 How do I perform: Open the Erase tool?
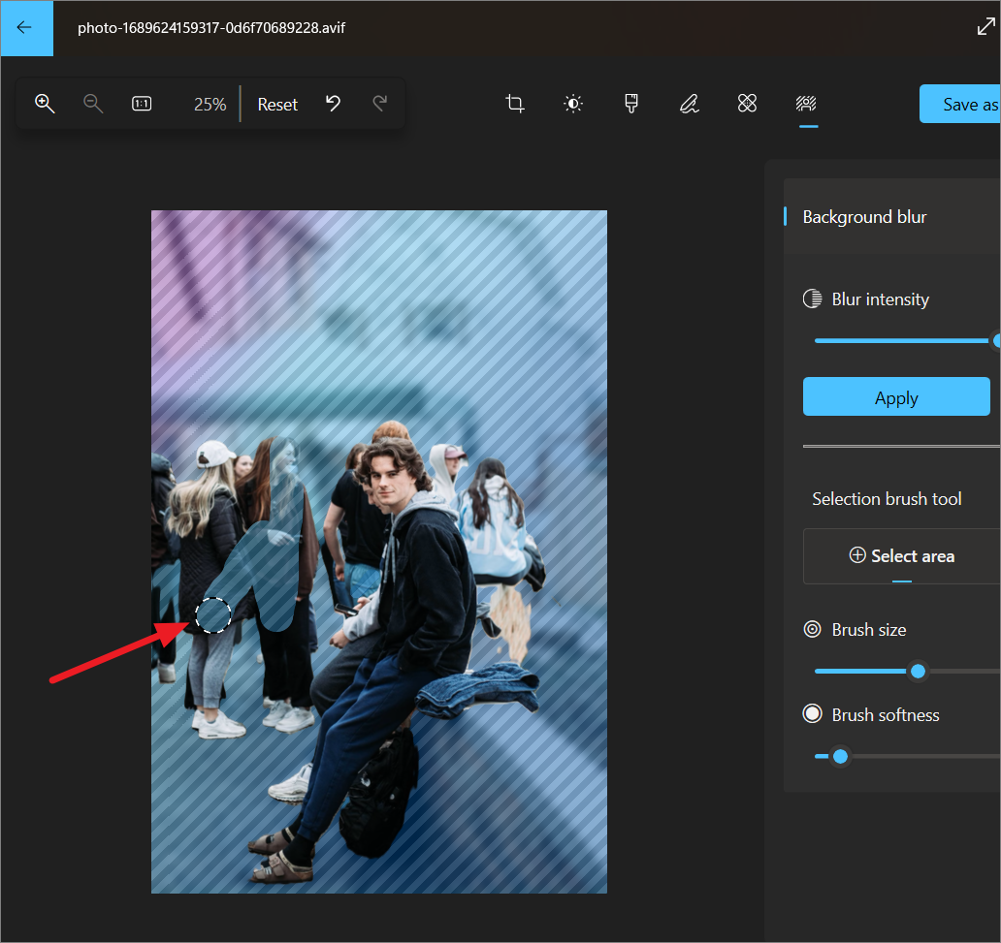tap(747, 104)
